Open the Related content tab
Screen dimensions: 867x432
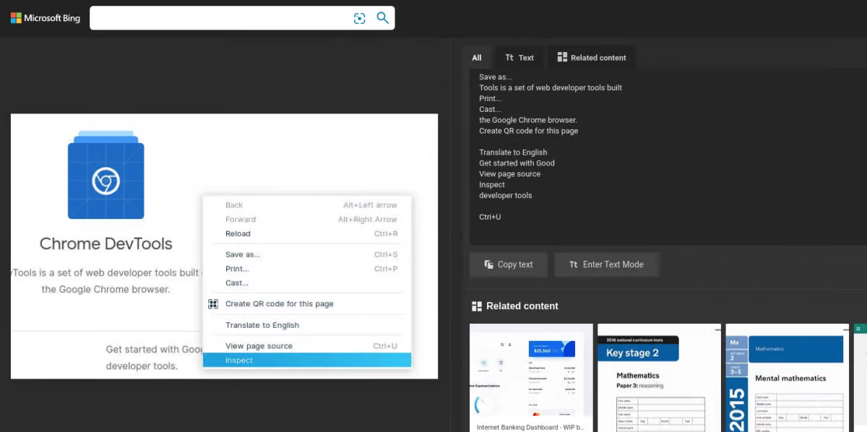(x=591, y=58)
